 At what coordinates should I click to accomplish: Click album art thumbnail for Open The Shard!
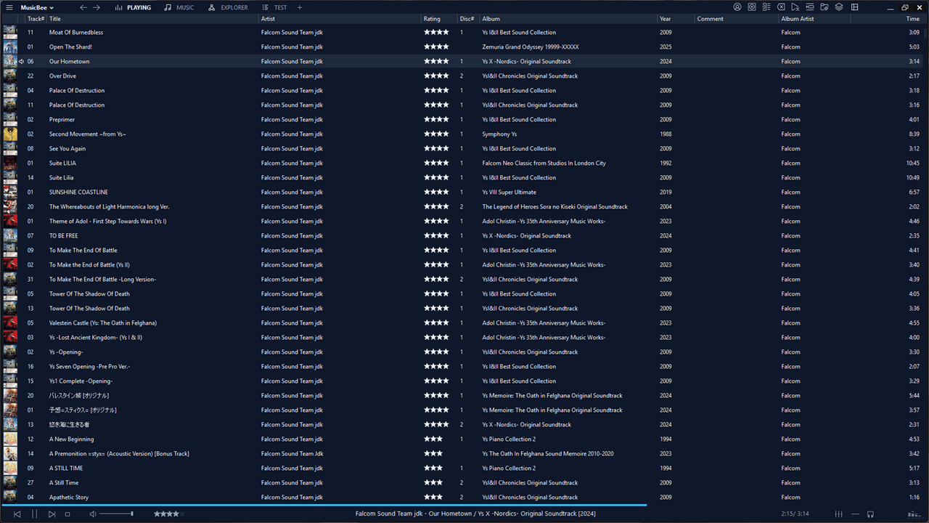10,47
